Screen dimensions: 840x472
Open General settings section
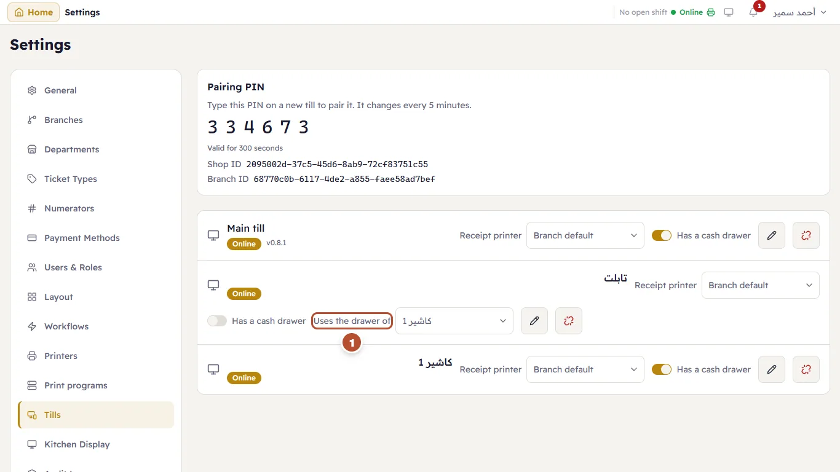coord(96,90)
